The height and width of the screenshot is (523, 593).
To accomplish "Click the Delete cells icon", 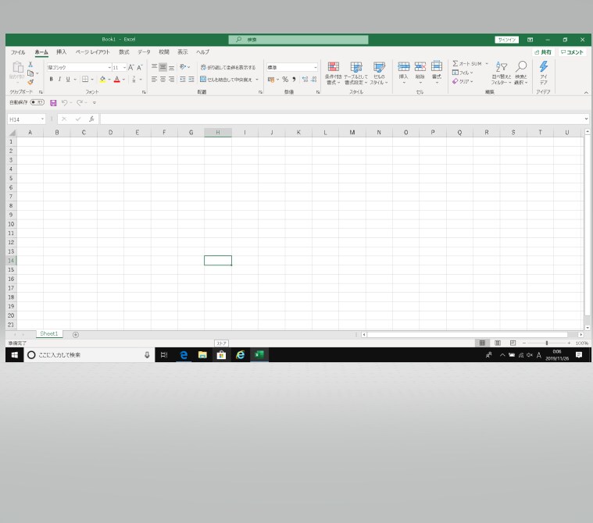I will point(420,67).
